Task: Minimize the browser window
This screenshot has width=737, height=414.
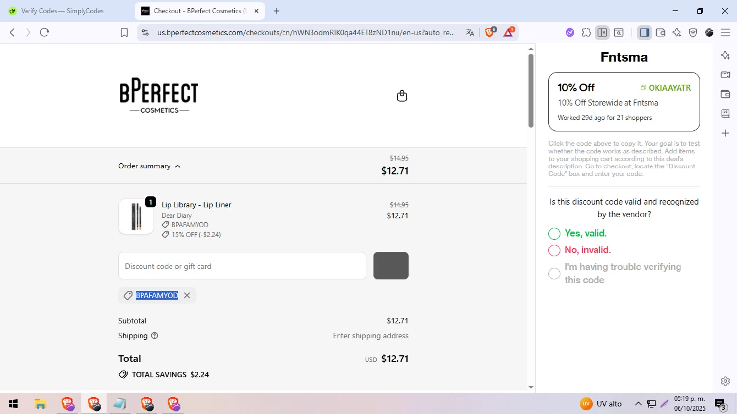Action: tap(675, 11)
